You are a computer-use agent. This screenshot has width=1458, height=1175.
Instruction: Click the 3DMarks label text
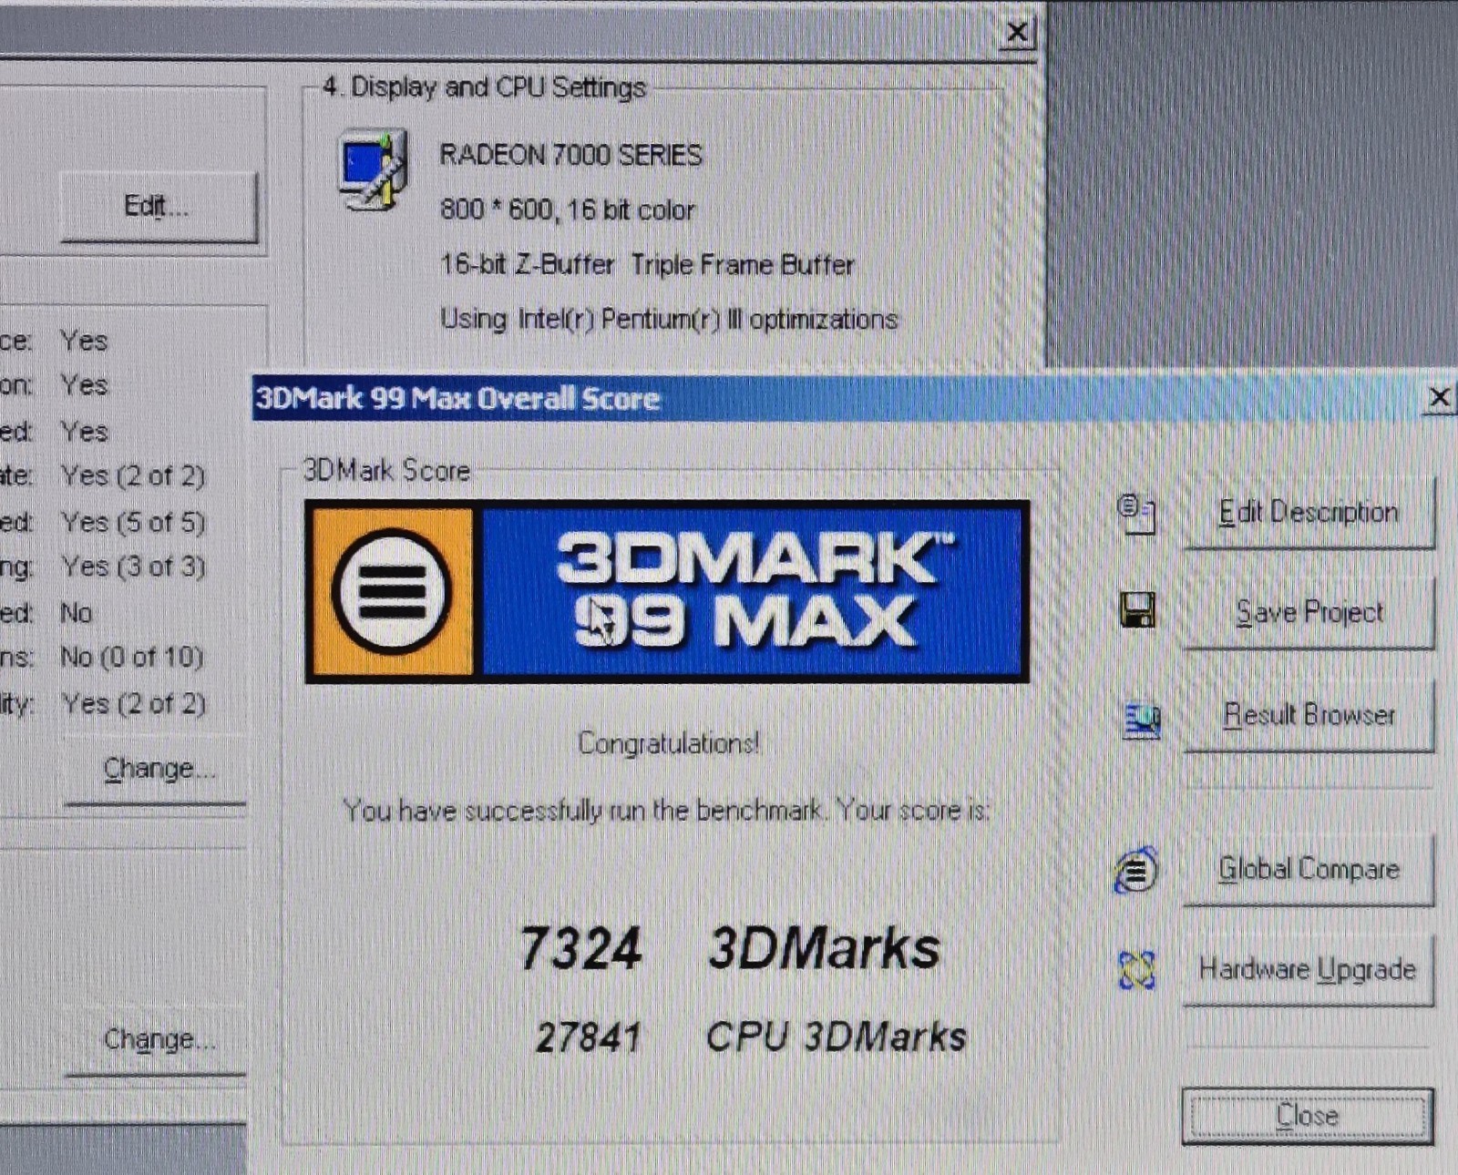tap(824, 948)
